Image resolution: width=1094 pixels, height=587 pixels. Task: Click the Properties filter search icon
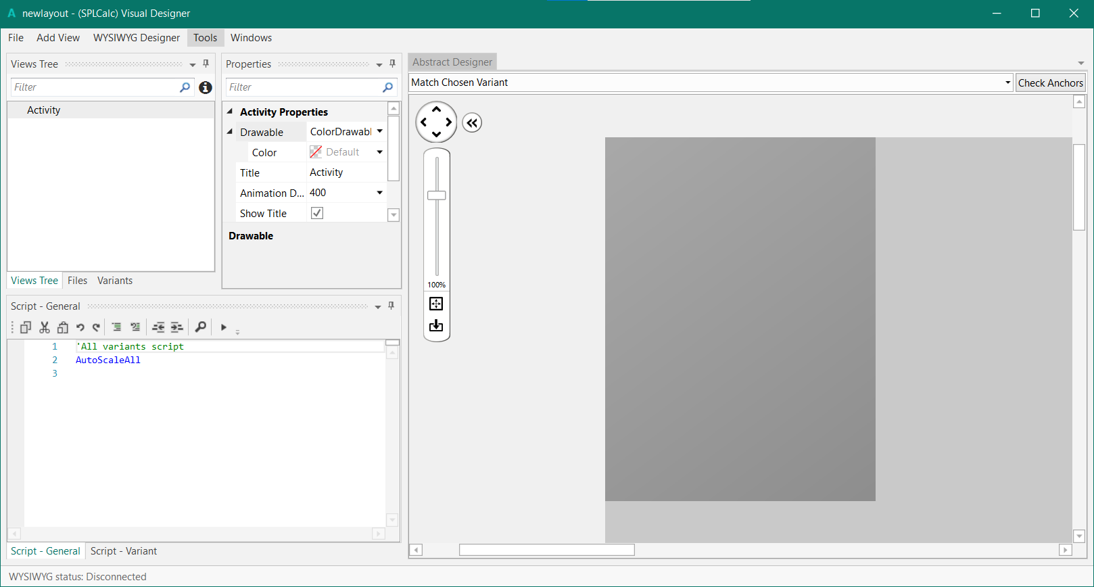tap(387, 87)
